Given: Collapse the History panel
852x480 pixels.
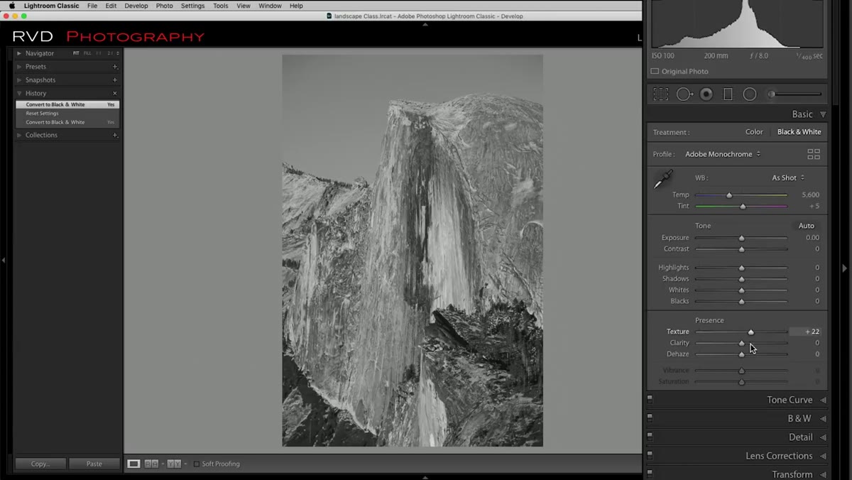Looking at the screenshot, I should click(19, 94).
